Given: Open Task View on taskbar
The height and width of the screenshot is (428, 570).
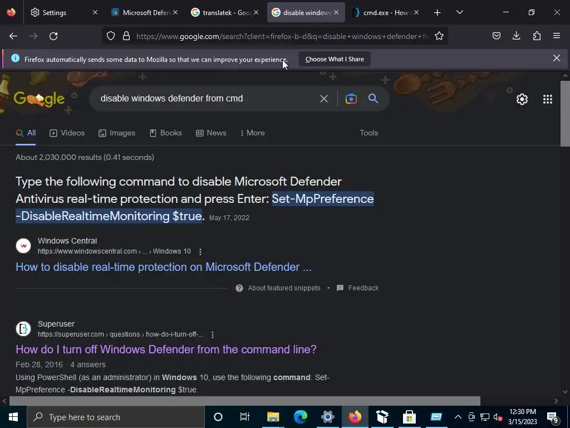Looking at the screenshot, I should click(x=245, y=417).
